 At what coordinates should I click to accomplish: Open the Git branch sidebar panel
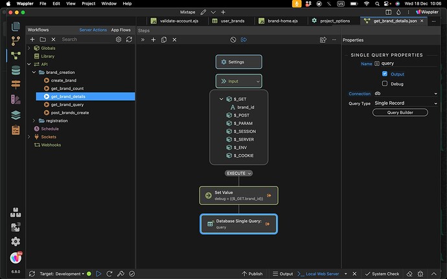(16, 41)
